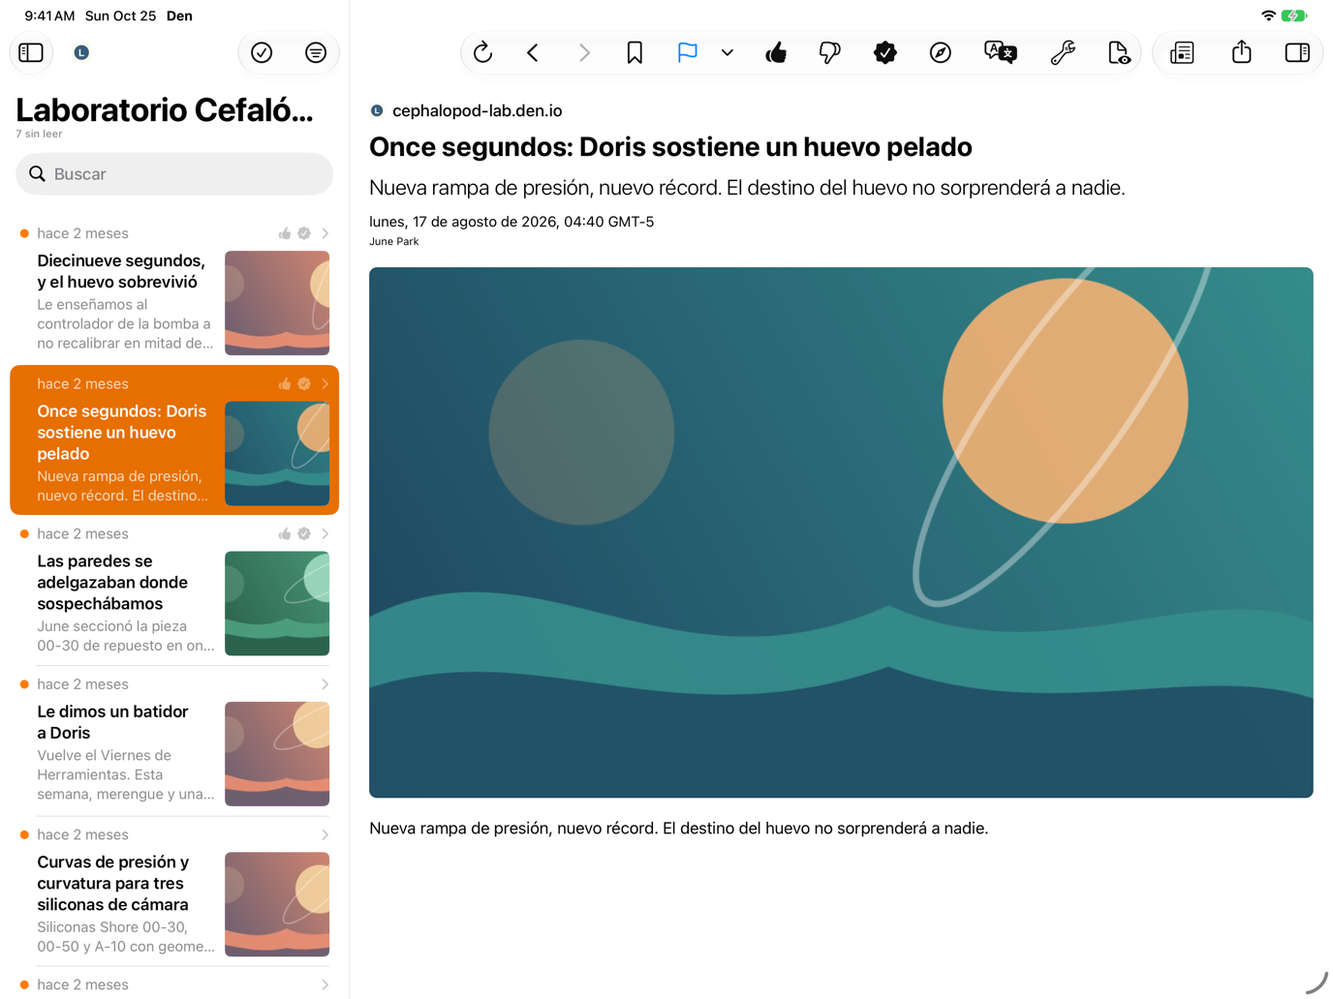1333x999 pixels.
Task: Share the article using the share icon
Action: [1241, 52]
